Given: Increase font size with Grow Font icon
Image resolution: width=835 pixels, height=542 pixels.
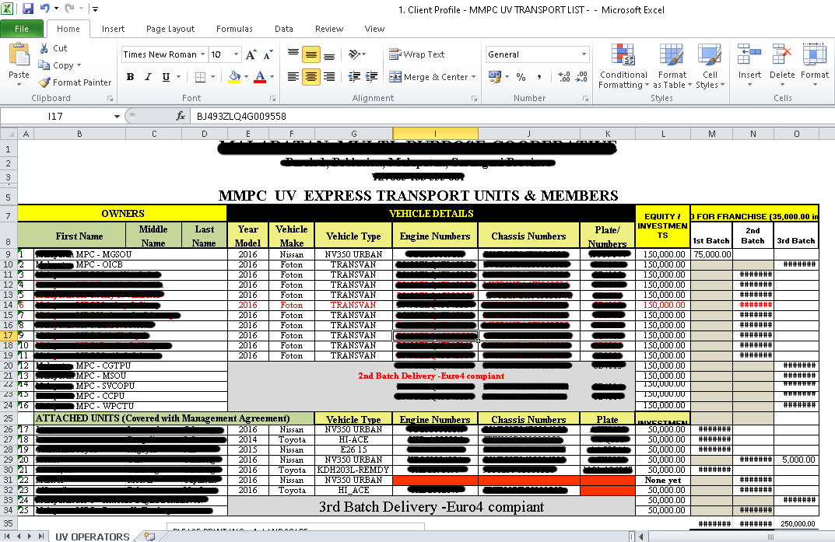Looking at the screenshot, I should click(251, 54).
